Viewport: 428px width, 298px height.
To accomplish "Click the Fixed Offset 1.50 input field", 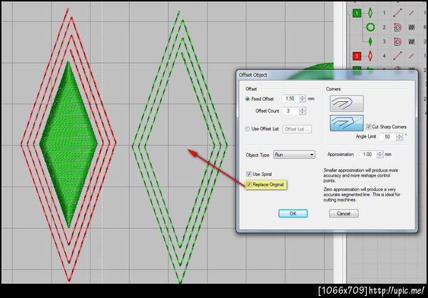I will point(291,98).
